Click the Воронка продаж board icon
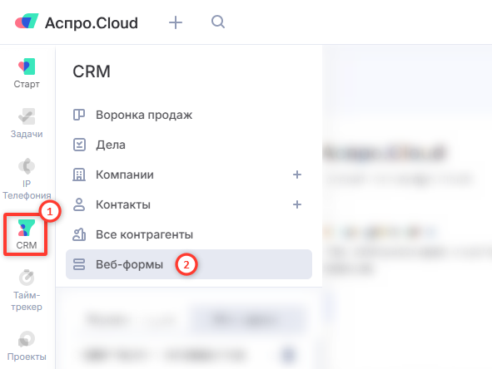492x369 pixels. pyautogui.click(x=79, y=115)
